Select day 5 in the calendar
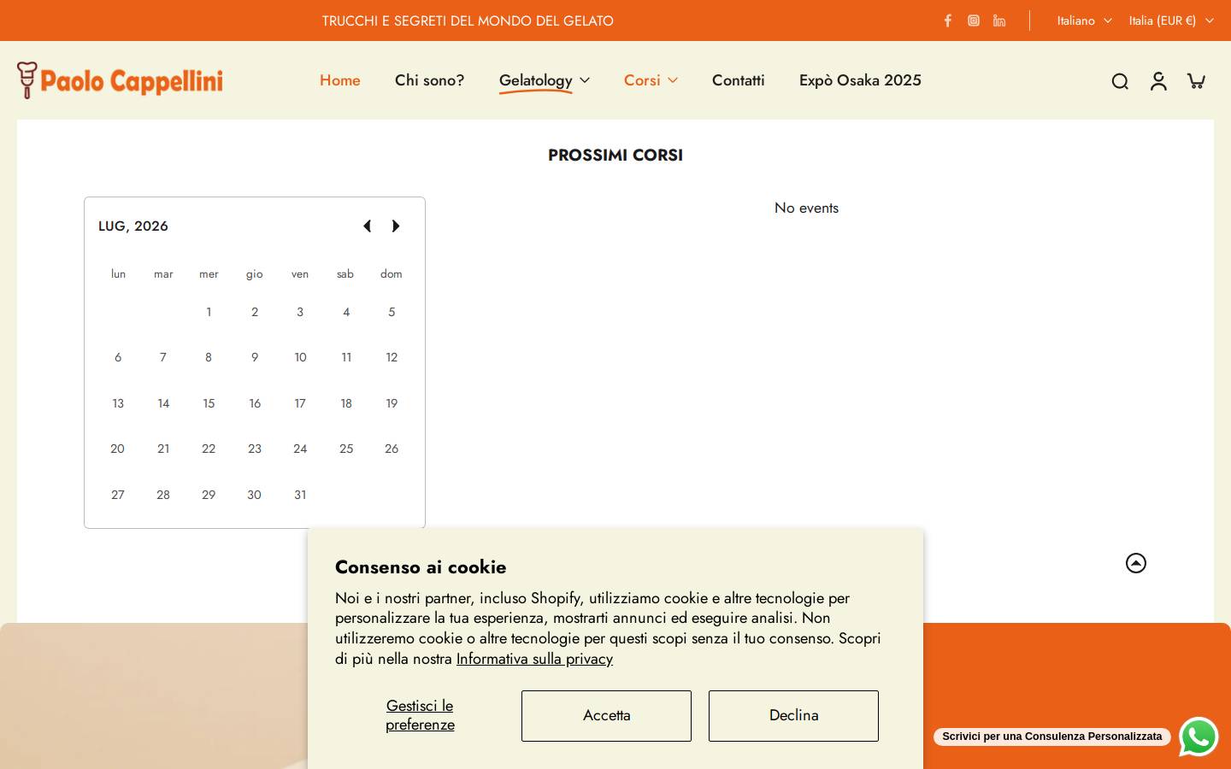The image size is (1231, 769). 392,312
